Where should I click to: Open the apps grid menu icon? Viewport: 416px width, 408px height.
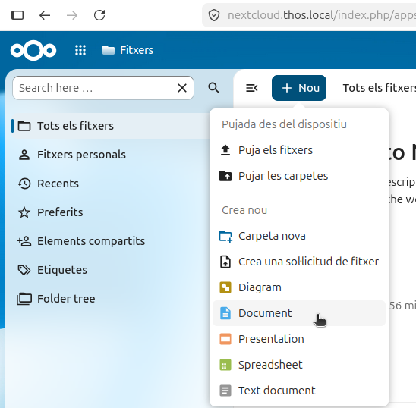[80, 50]
